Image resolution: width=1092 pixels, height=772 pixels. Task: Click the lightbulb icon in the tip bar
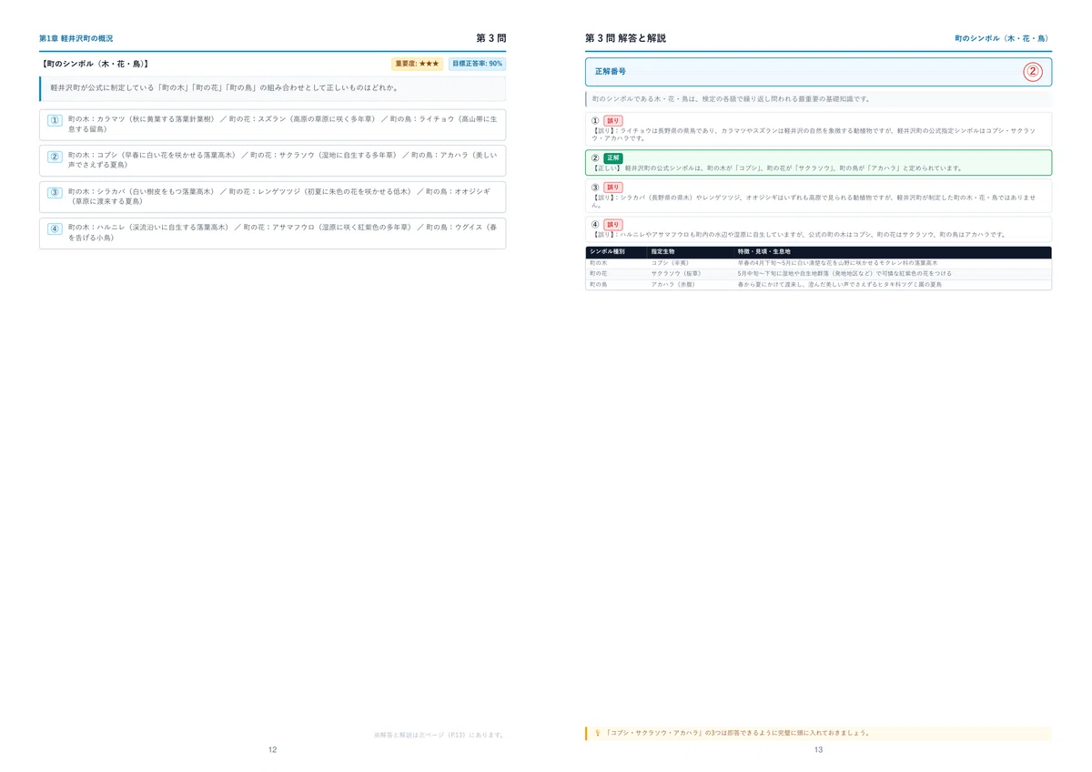[x=597, y=733]
